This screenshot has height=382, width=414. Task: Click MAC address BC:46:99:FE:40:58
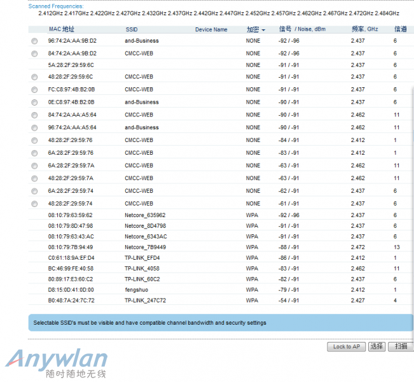pos(71,269)
